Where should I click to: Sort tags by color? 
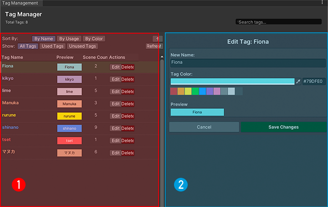[94, 39]
